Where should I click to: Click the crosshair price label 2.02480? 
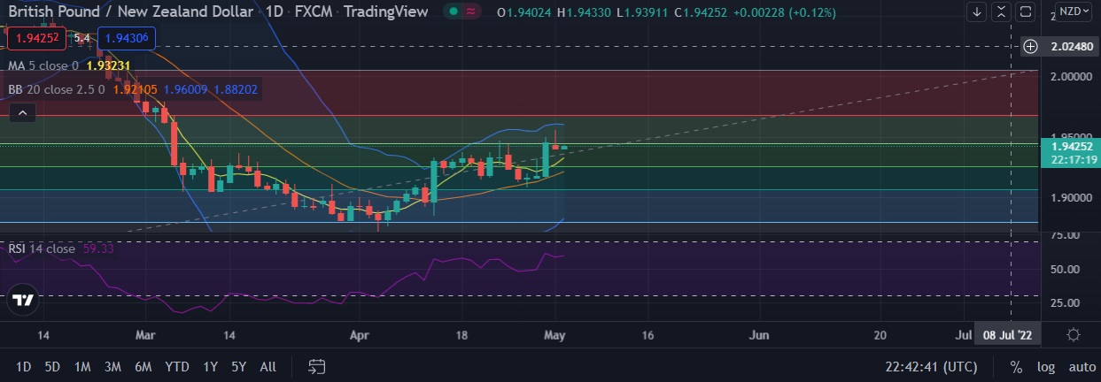point(1072,46)
